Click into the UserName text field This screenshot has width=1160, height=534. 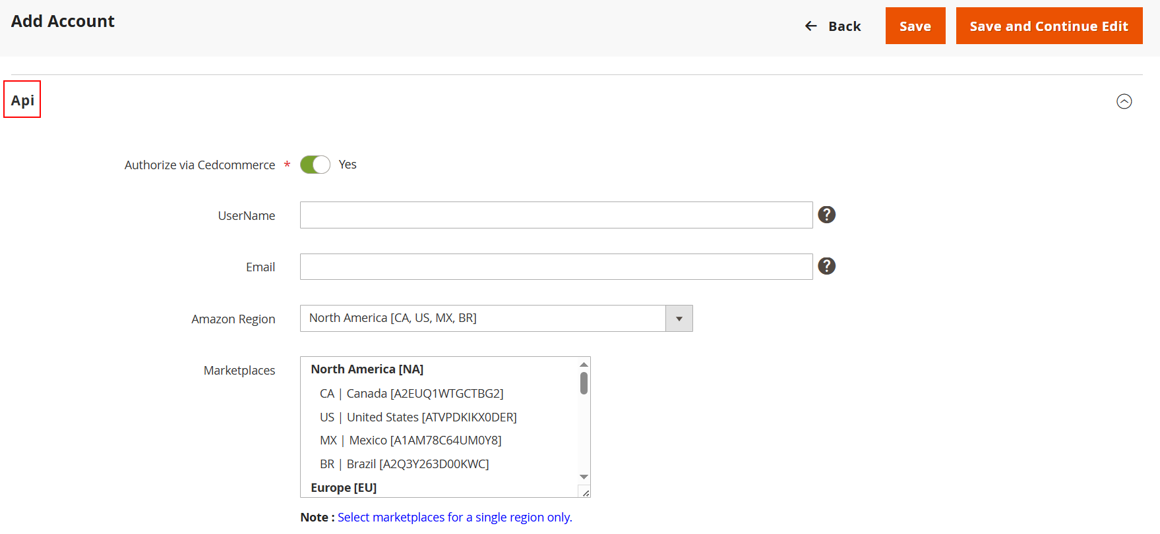[x=556, y=215]
